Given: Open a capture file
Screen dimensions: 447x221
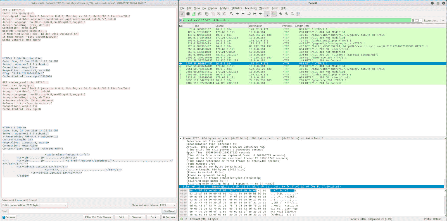Looking at the screenshot, I should tap(207, 14).
